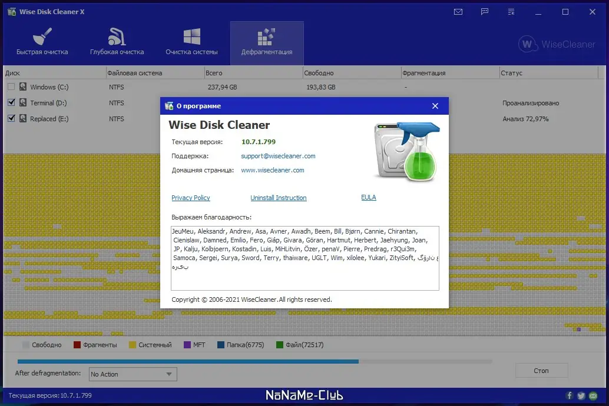
Task: Open the Очистка системы tab
Action: point(191,43)
